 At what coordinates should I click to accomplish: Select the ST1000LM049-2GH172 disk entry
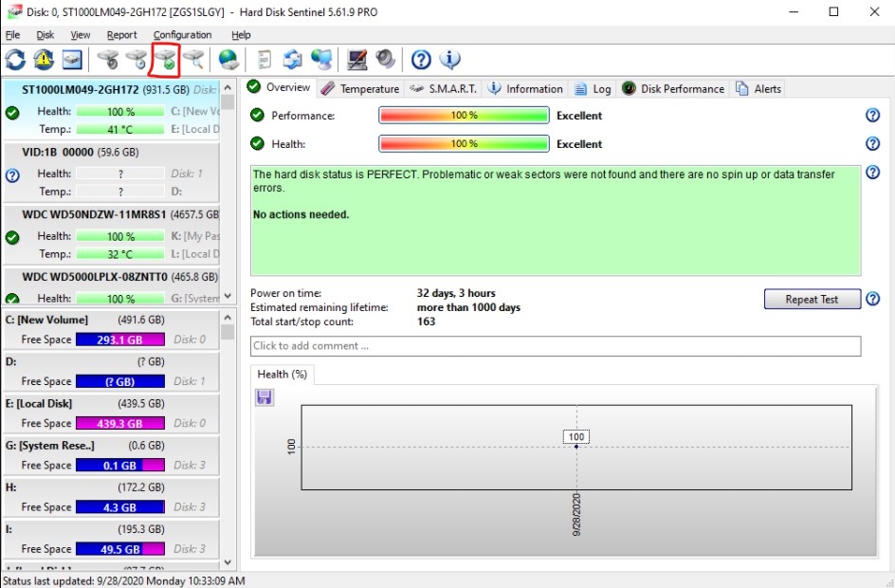pyautogui.click(x=111, y=111)
